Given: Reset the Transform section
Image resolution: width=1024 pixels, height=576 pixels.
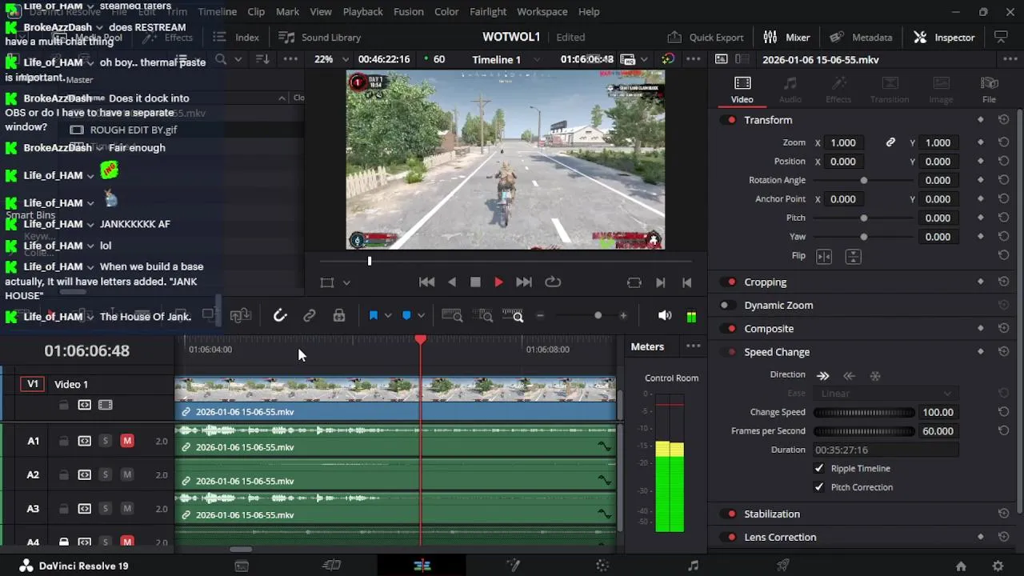Looking at the screenshot, I should [1003, 120].
